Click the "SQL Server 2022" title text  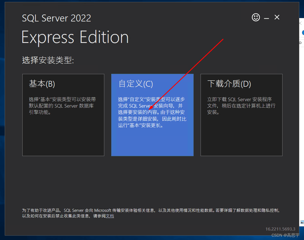tap(56, 18)
